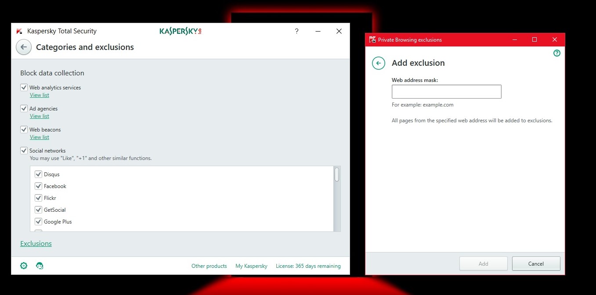This screenshot has width=596, height=295.
Task: Close Private Browsing exclusions window
Action: (x=555, y=39)
